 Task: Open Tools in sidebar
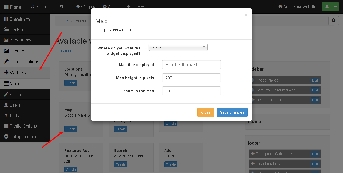[x=25, y=116]
